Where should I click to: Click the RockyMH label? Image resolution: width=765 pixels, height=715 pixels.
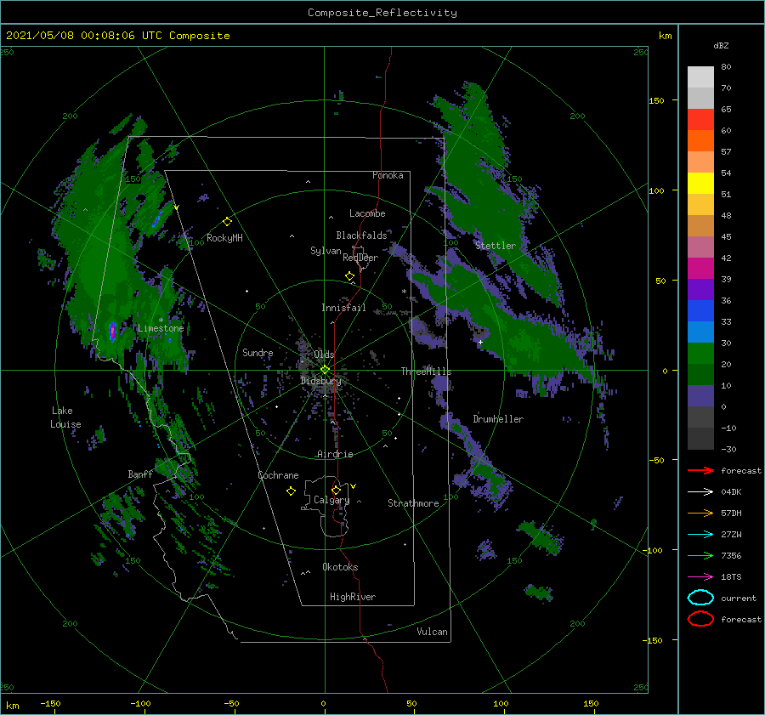[x=224, y=238]
